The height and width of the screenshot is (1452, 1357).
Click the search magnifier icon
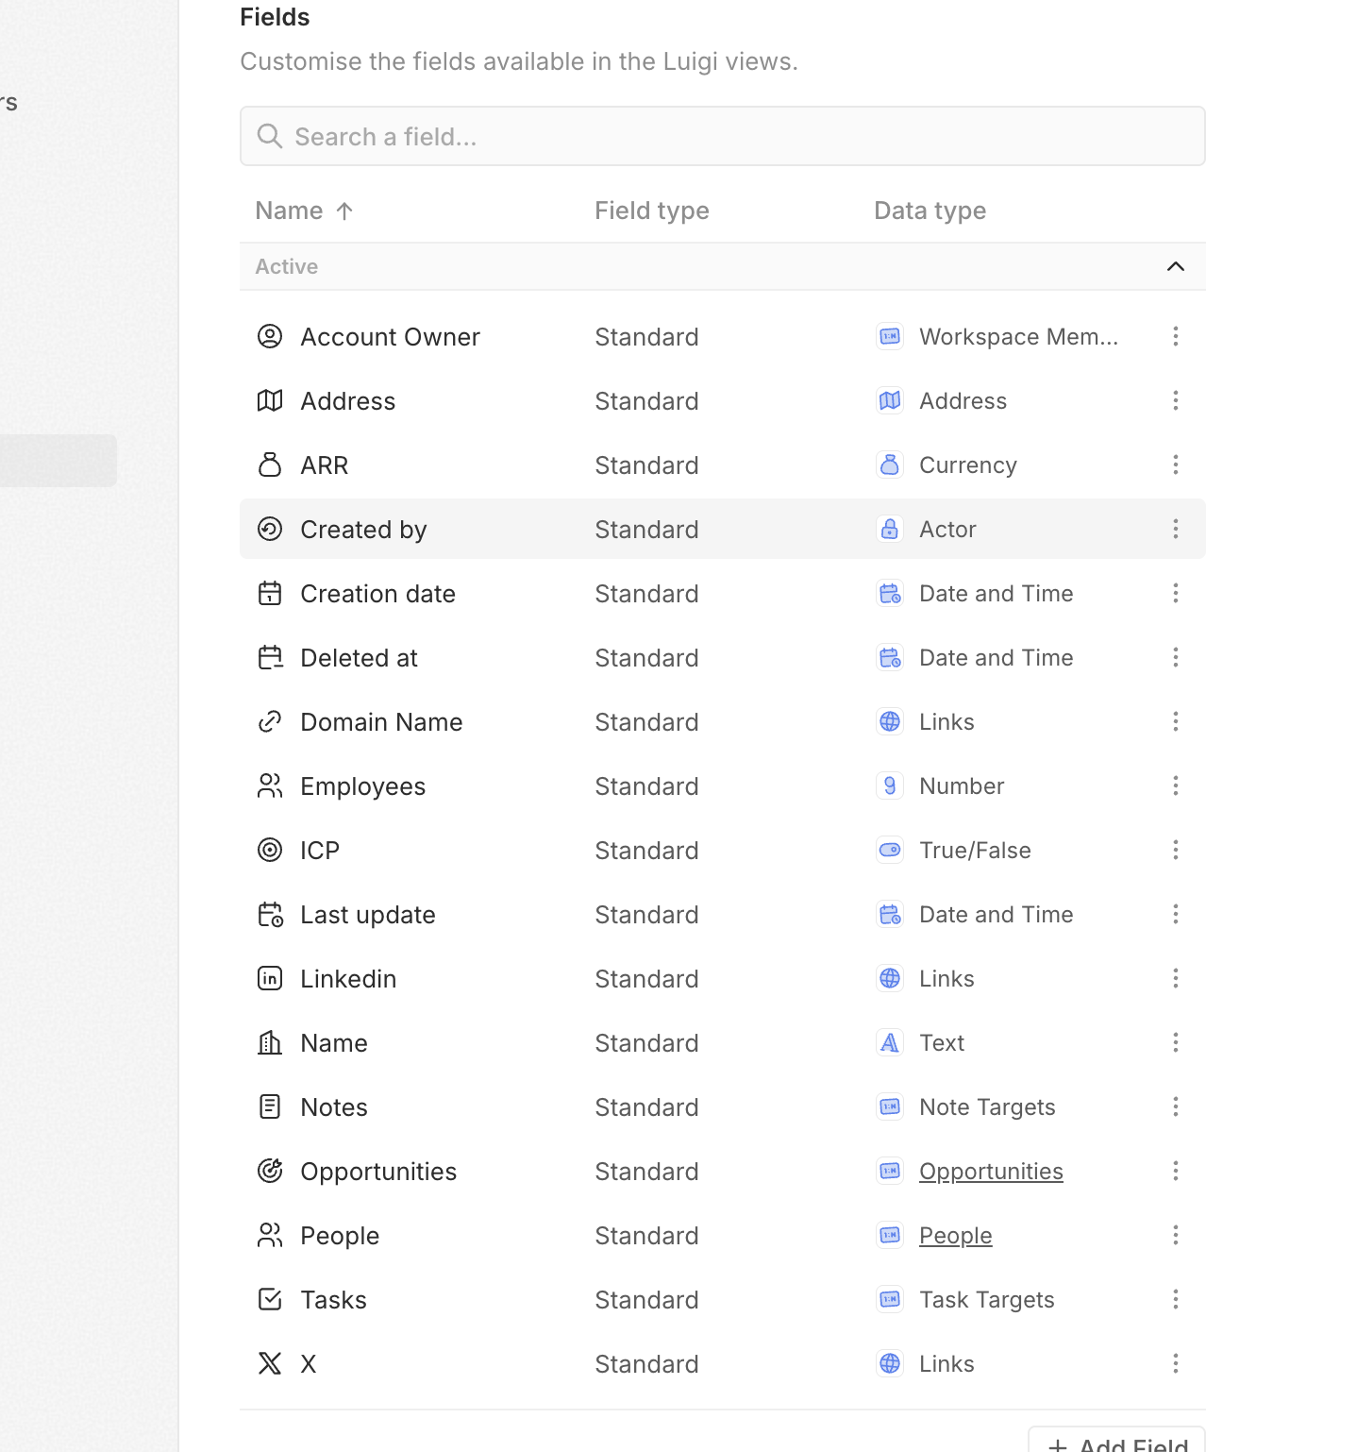point(270,136)
